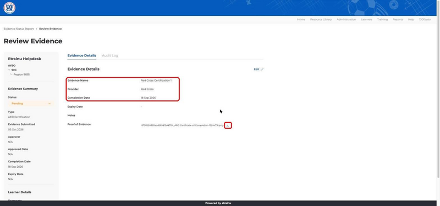Open the Resource Library menu
This screenshot has width=440, height=206.
[321, 20]
